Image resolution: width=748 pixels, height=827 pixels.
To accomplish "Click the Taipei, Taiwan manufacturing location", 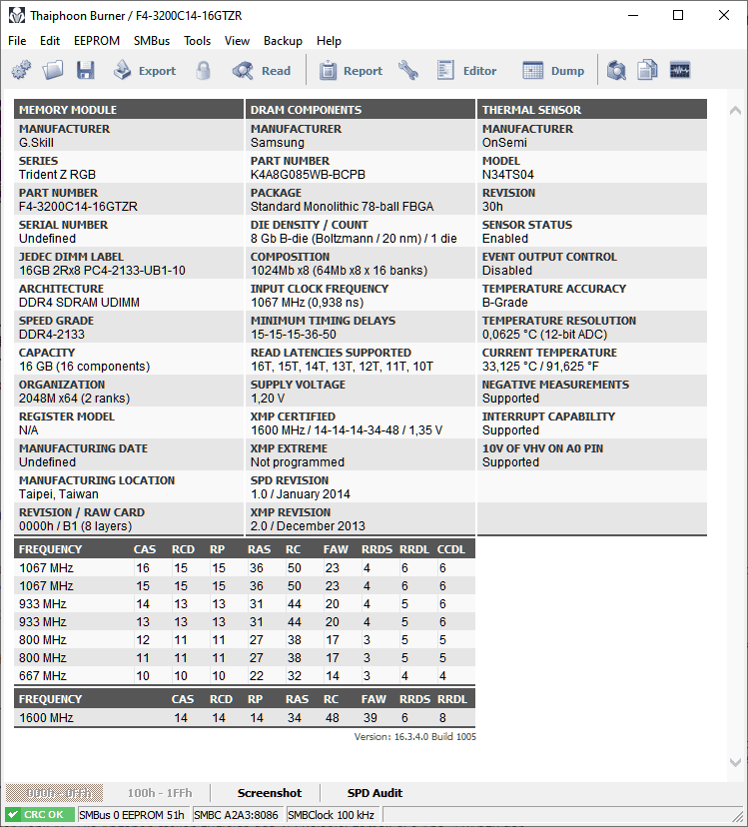I will click(59, 494).
